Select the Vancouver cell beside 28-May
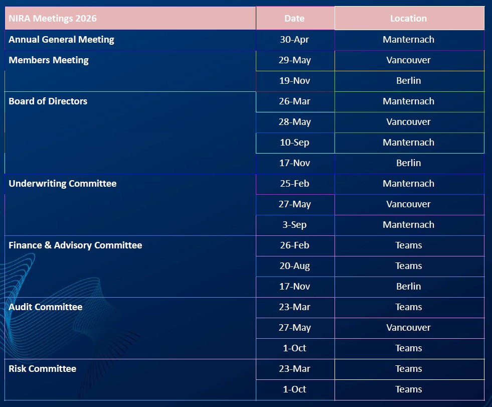This screenshot has height=407, width=492. point(408,122)
